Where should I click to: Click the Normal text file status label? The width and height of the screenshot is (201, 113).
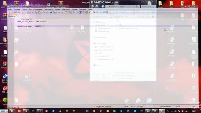point(13,107)
